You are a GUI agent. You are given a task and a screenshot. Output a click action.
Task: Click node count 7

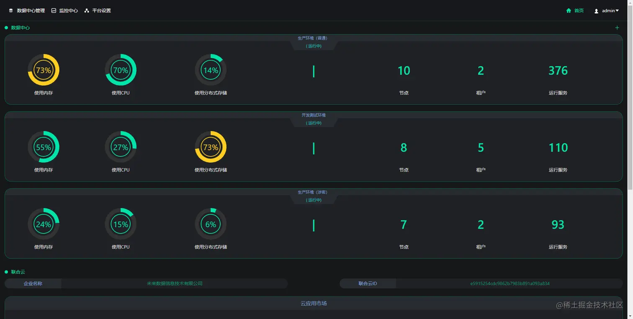[404, 225]
